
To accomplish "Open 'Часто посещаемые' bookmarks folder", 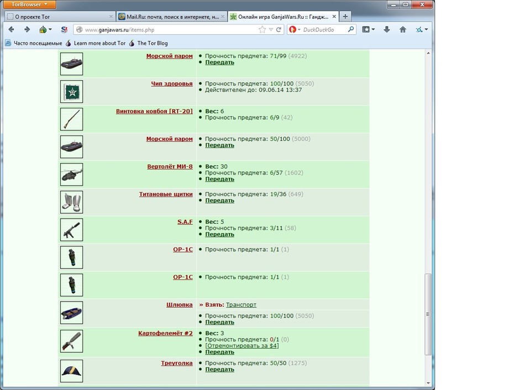I will pyautogui.click(x=34, y=43).
